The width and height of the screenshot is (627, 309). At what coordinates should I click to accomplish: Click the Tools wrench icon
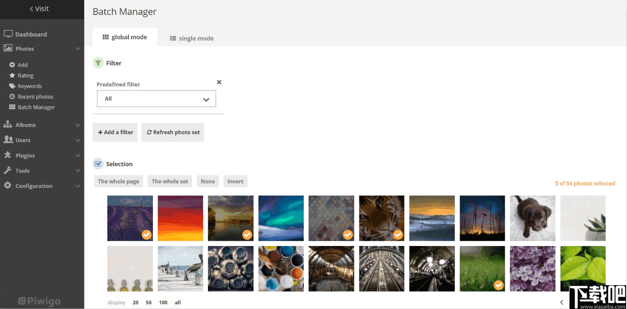pos(8,170)
